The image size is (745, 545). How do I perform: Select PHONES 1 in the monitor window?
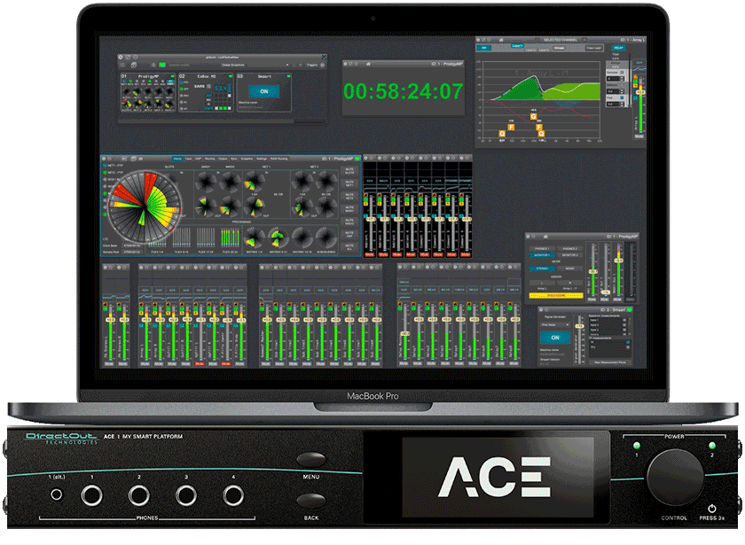[542, 249]
